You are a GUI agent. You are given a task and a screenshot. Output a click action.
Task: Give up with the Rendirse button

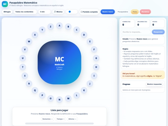[x=145, y=12]
